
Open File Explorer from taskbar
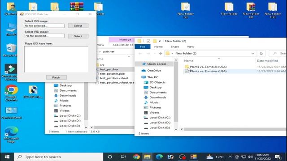(148, 157)
